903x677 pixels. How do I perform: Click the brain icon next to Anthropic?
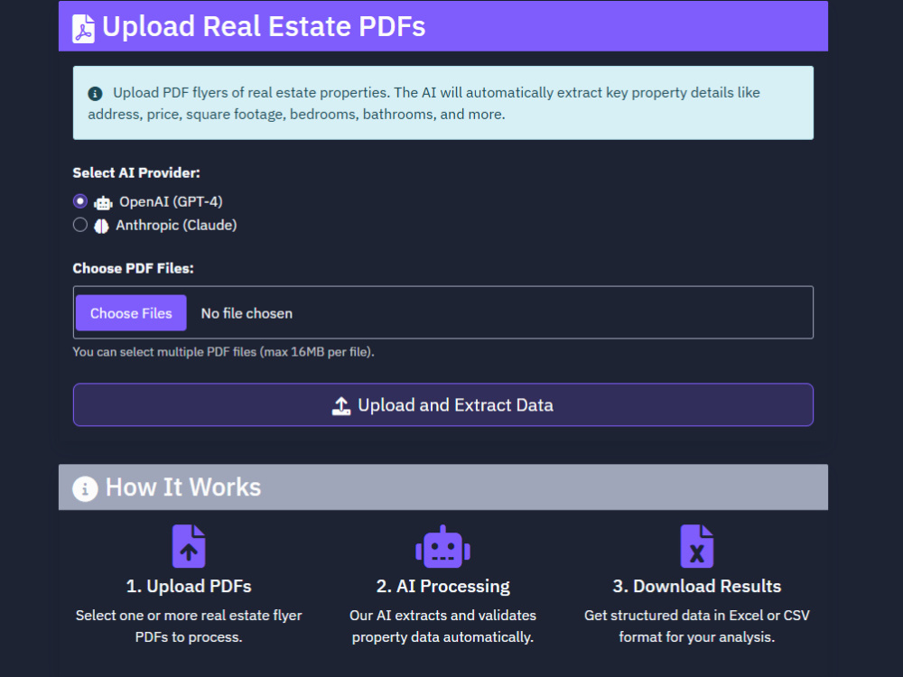coord(101,227)
